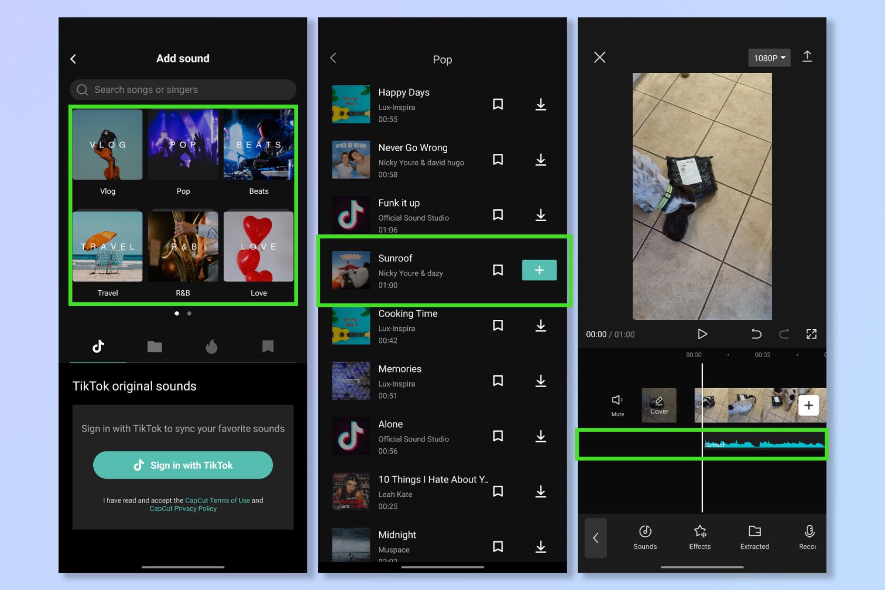Open the CapCut Privacy Policy link
This screenshot has height=590, width=885.
pyautogui.click(x=183, y=509)
